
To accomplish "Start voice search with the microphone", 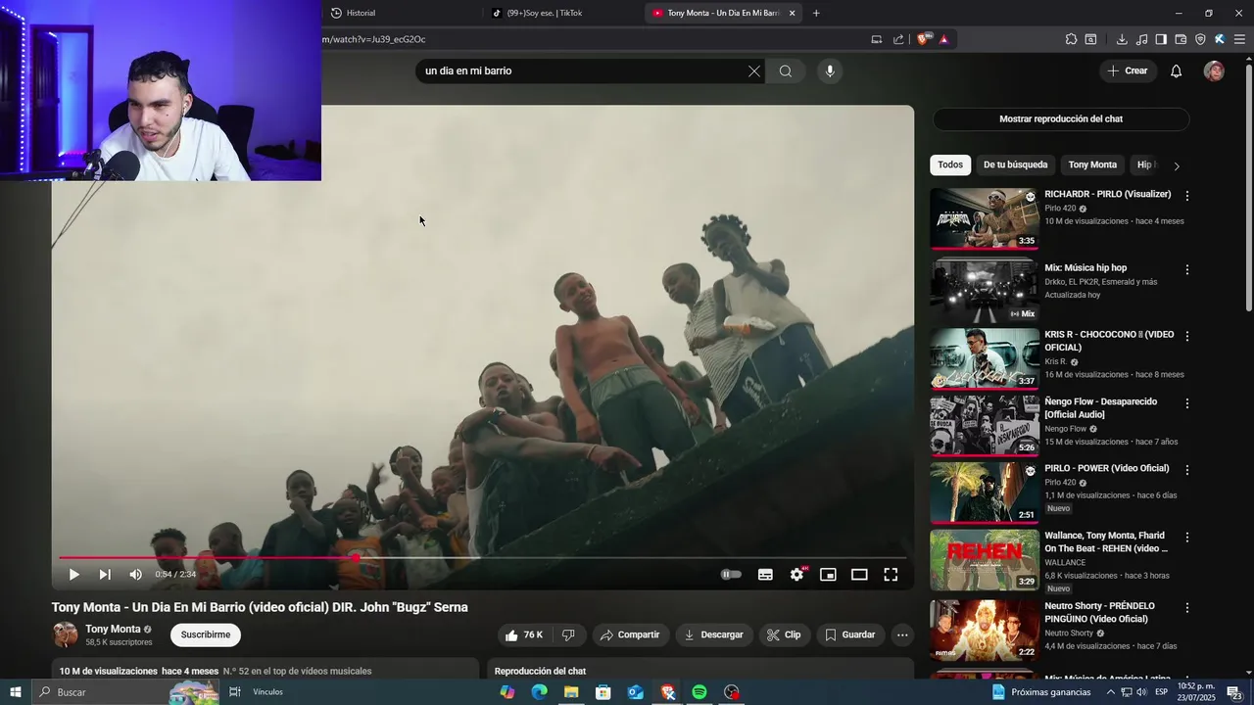I will 830,70.
